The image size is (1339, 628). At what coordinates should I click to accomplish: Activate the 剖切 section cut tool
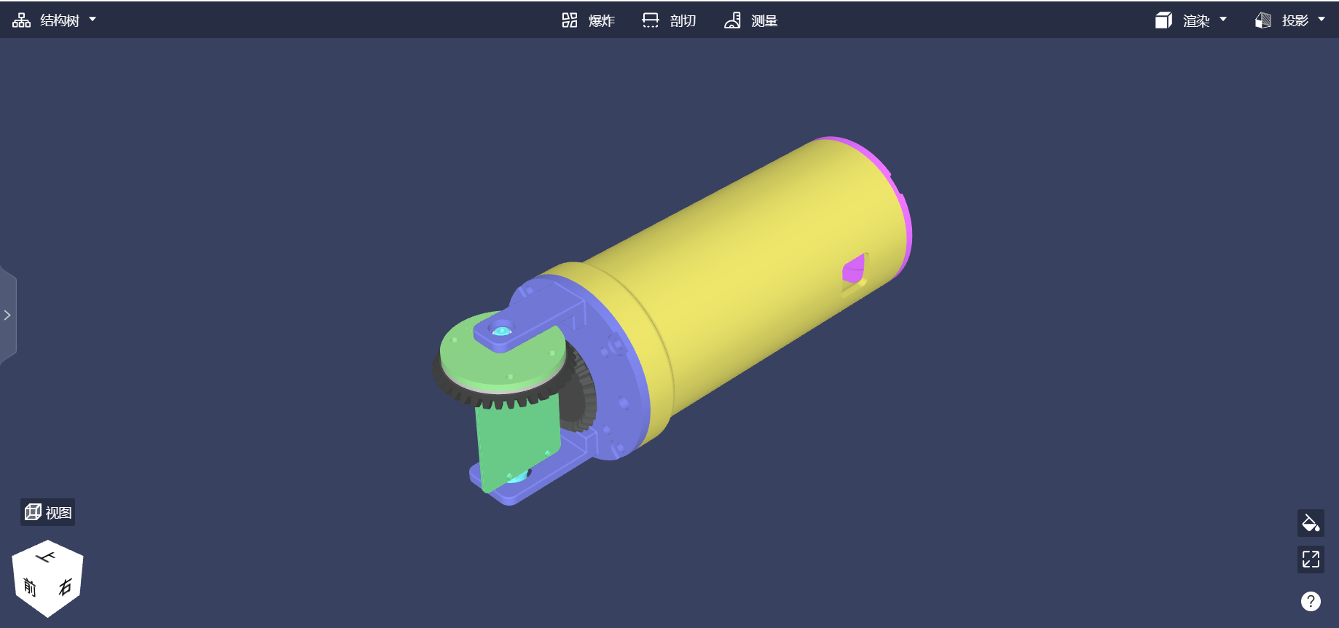pyautogui.click(x=669, y=20)
